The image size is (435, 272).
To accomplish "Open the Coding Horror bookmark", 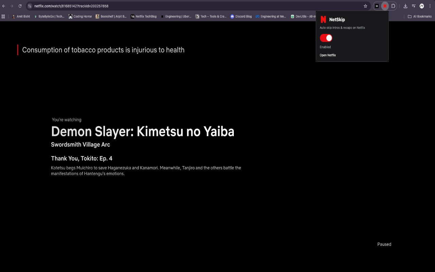I will click(x=80, y=16).
